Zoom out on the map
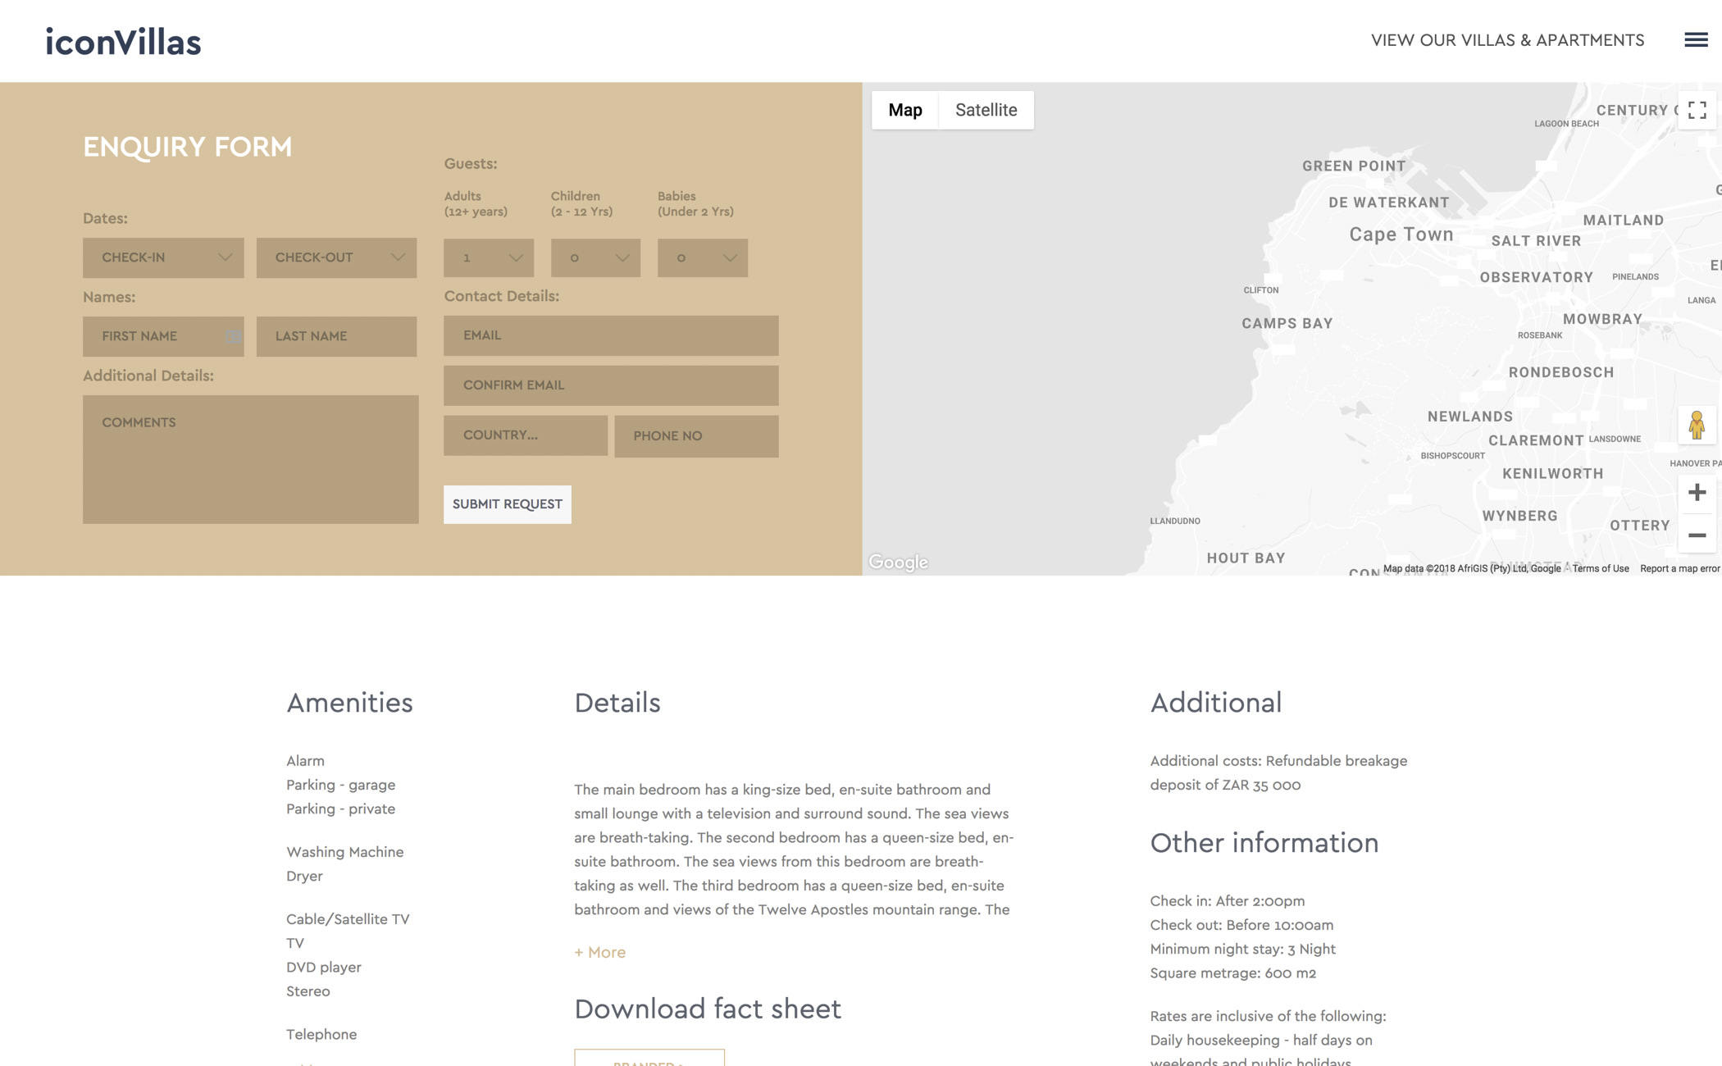The image size is (1722, 1066). click(1697, 534)
